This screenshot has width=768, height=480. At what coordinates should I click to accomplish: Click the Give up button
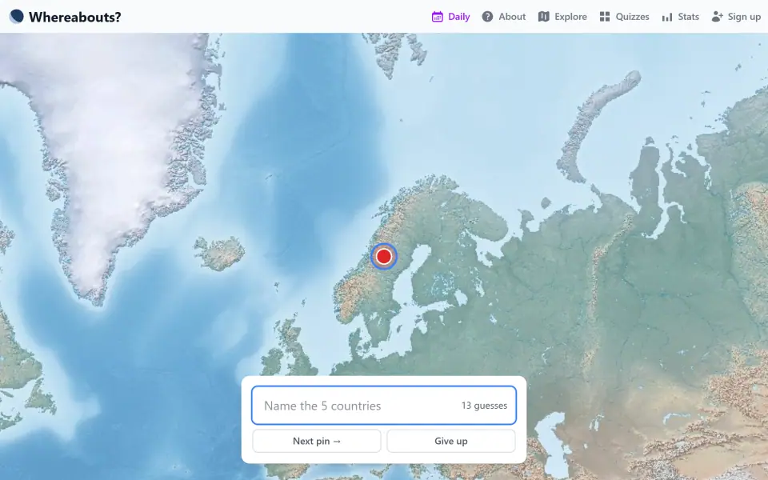[451, 441]
